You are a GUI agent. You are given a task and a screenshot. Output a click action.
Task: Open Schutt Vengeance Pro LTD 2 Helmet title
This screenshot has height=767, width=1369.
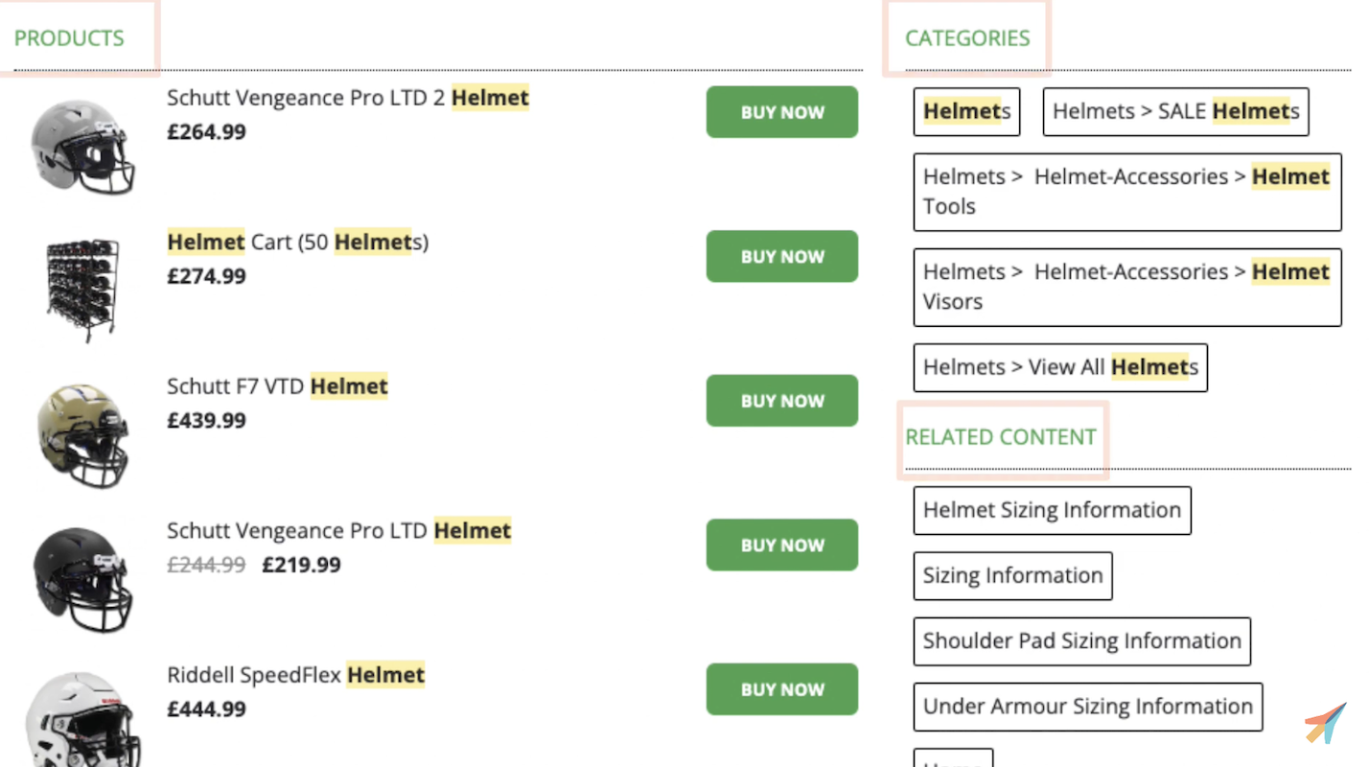(348, 98)
